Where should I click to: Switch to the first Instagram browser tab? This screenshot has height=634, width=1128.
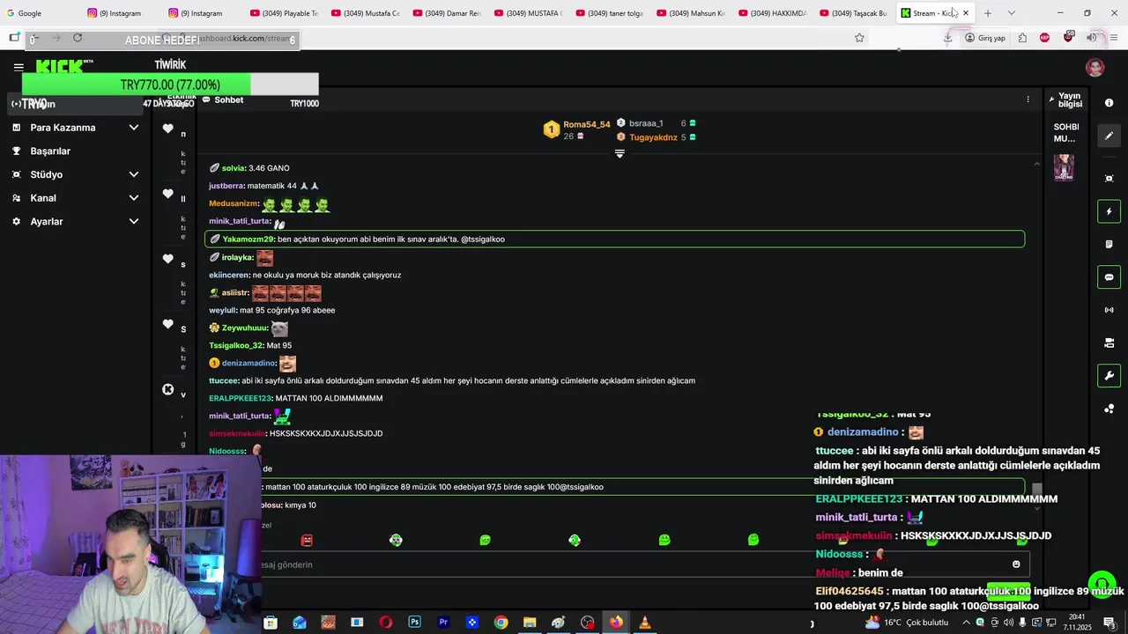point(122,13)
